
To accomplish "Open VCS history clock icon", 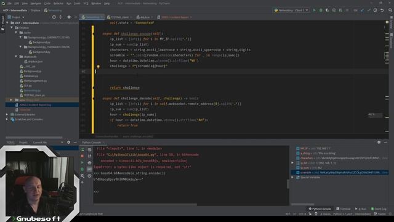I will pos(375,10).
